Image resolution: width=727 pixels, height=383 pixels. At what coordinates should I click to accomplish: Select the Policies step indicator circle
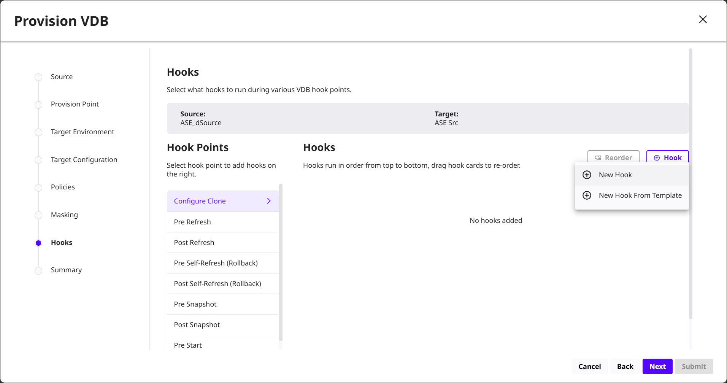tap(38, 188)
